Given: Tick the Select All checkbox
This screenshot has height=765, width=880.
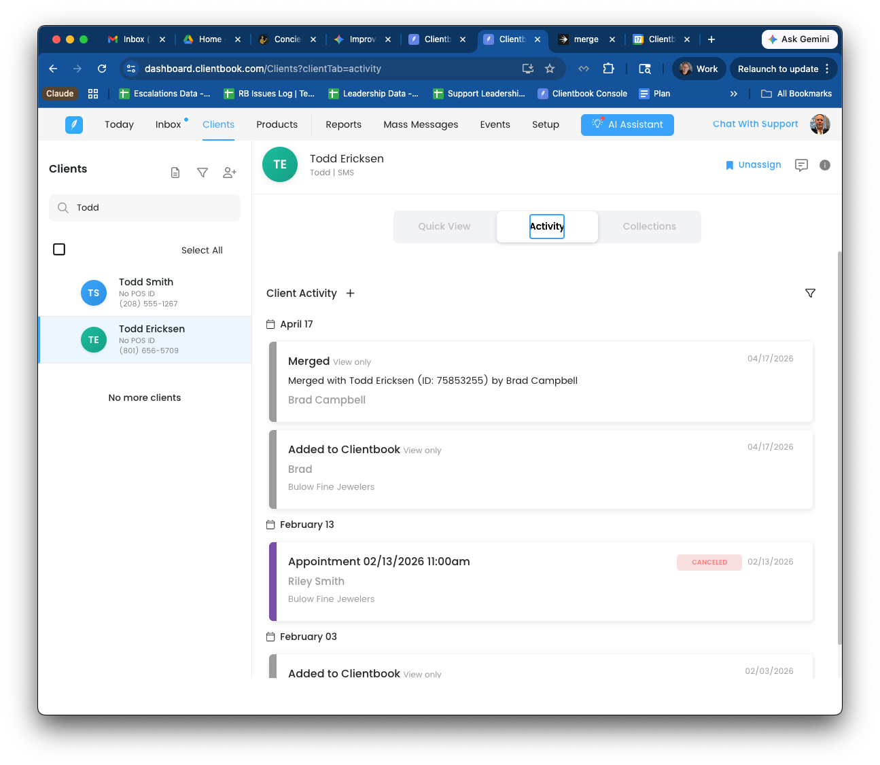Looking at the screenshot, I should 59,249.
